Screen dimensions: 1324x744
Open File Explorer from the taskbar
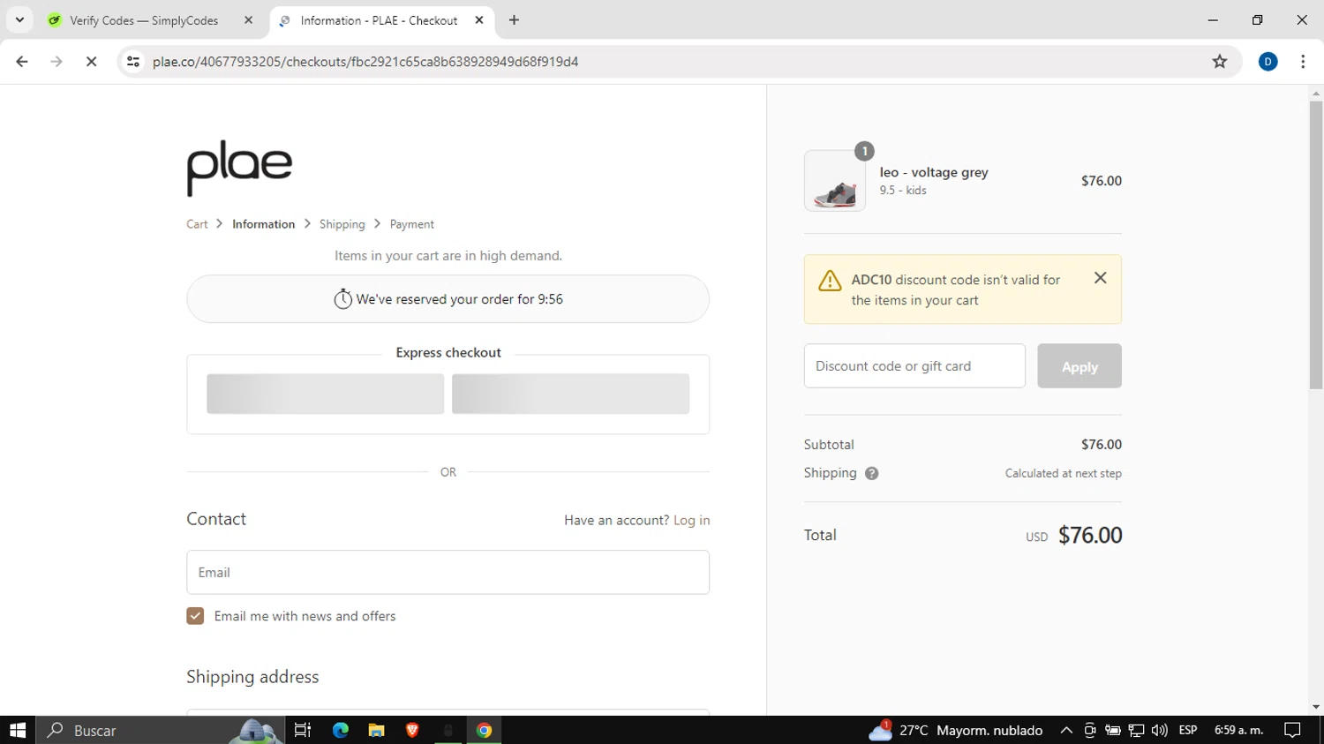pyautogui.click(x=376, y=730)
